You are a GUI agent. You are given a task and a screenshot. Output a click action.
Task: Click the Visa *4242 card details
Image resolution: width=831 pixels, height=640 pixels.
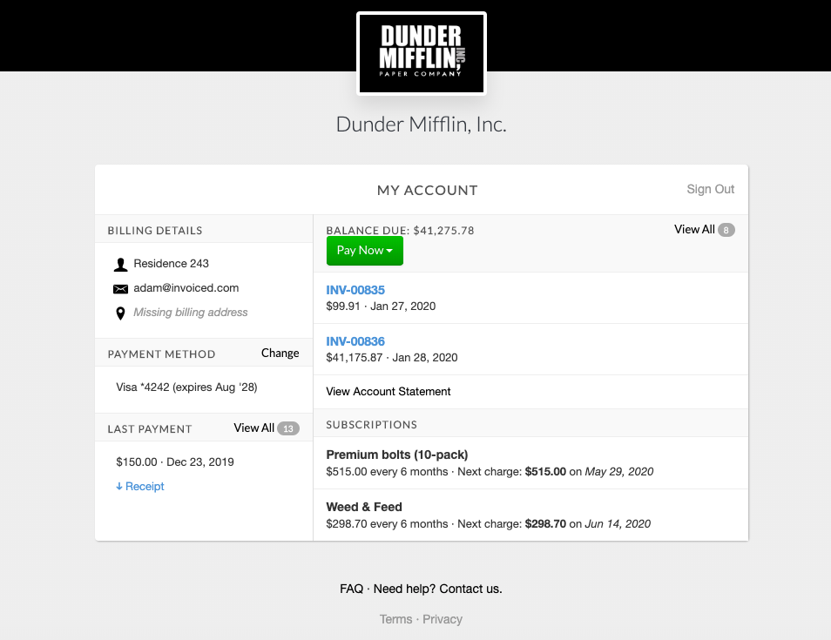click(x=186, y=387)
